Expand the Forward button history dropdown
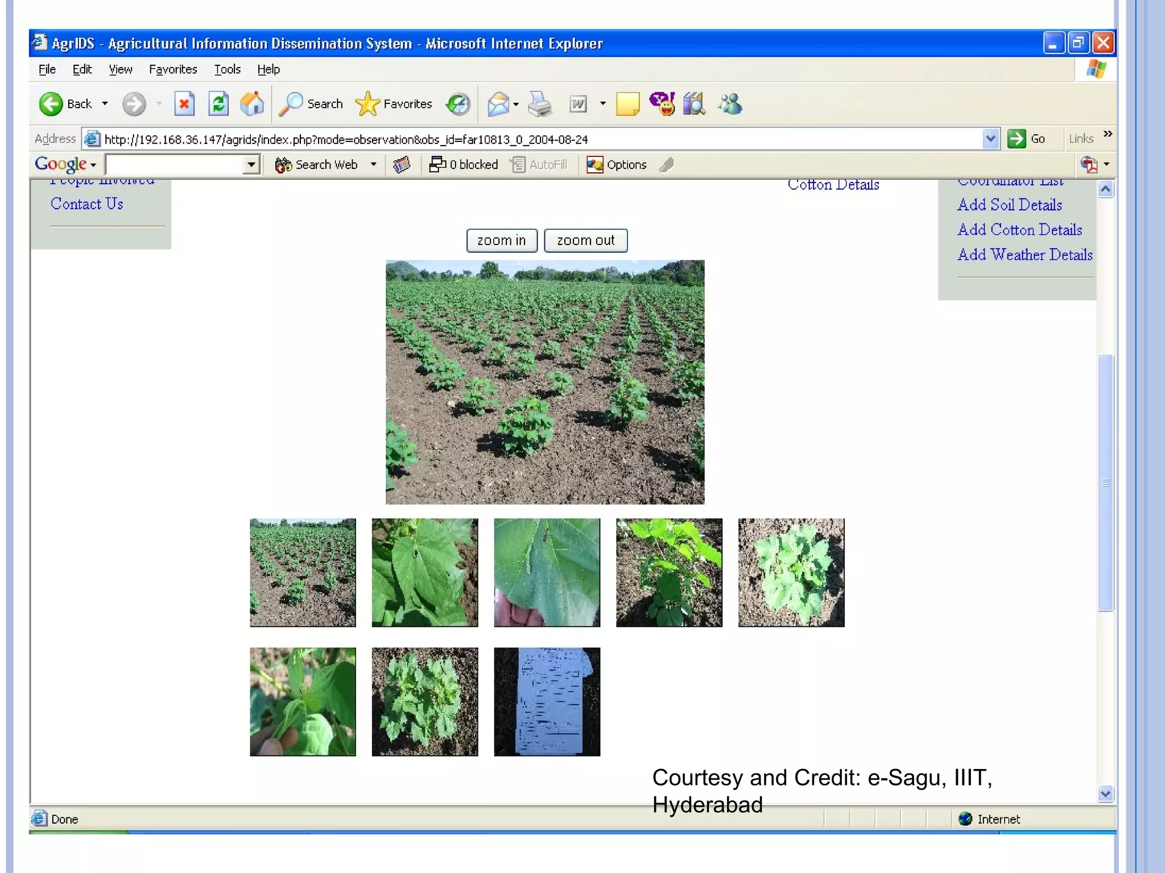Screen dimensions: 1165x873 point(159,104)
